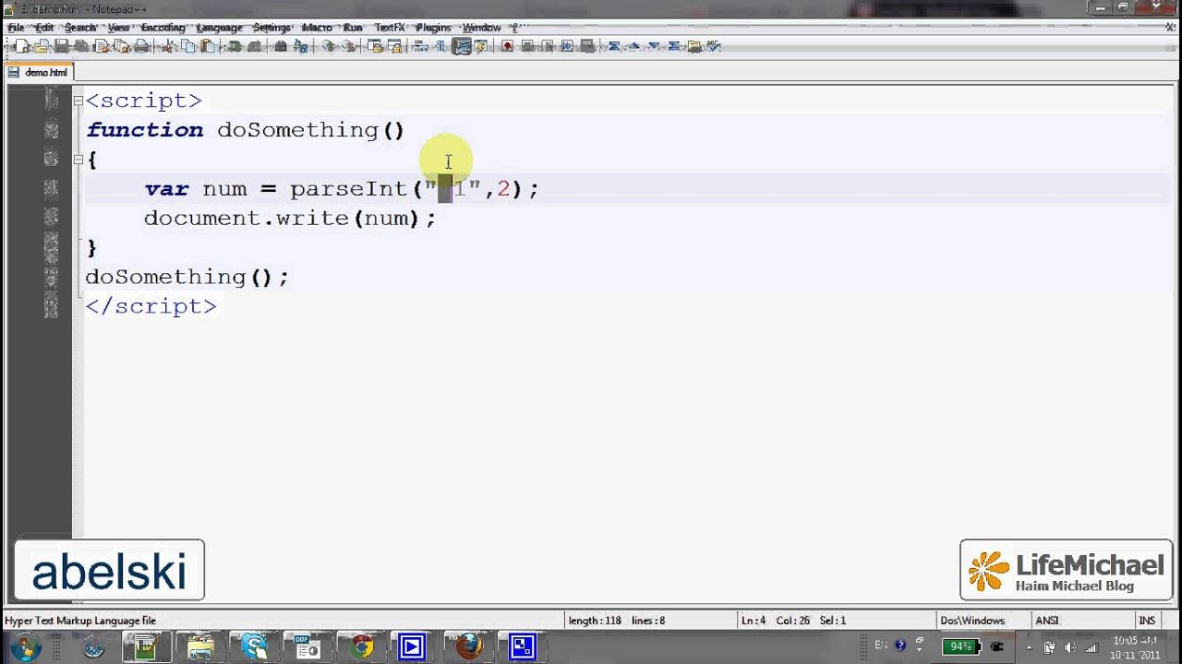Click the 'doSomething();' call line
Viewport: 1182px width, 664px height.
[x=187, y=277]
